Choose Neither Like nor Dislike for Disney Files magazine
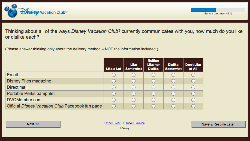Screen dimensions: 250x141 click(153, 81)
